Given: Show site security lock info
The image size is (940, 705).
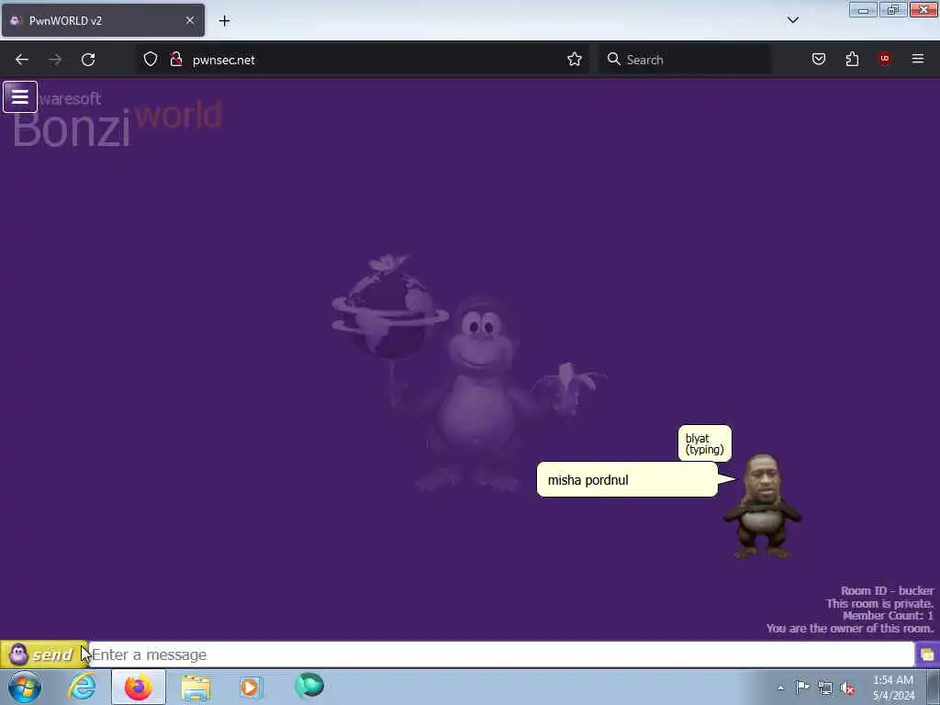Looking at the screenshot, I should coord(175,60).
